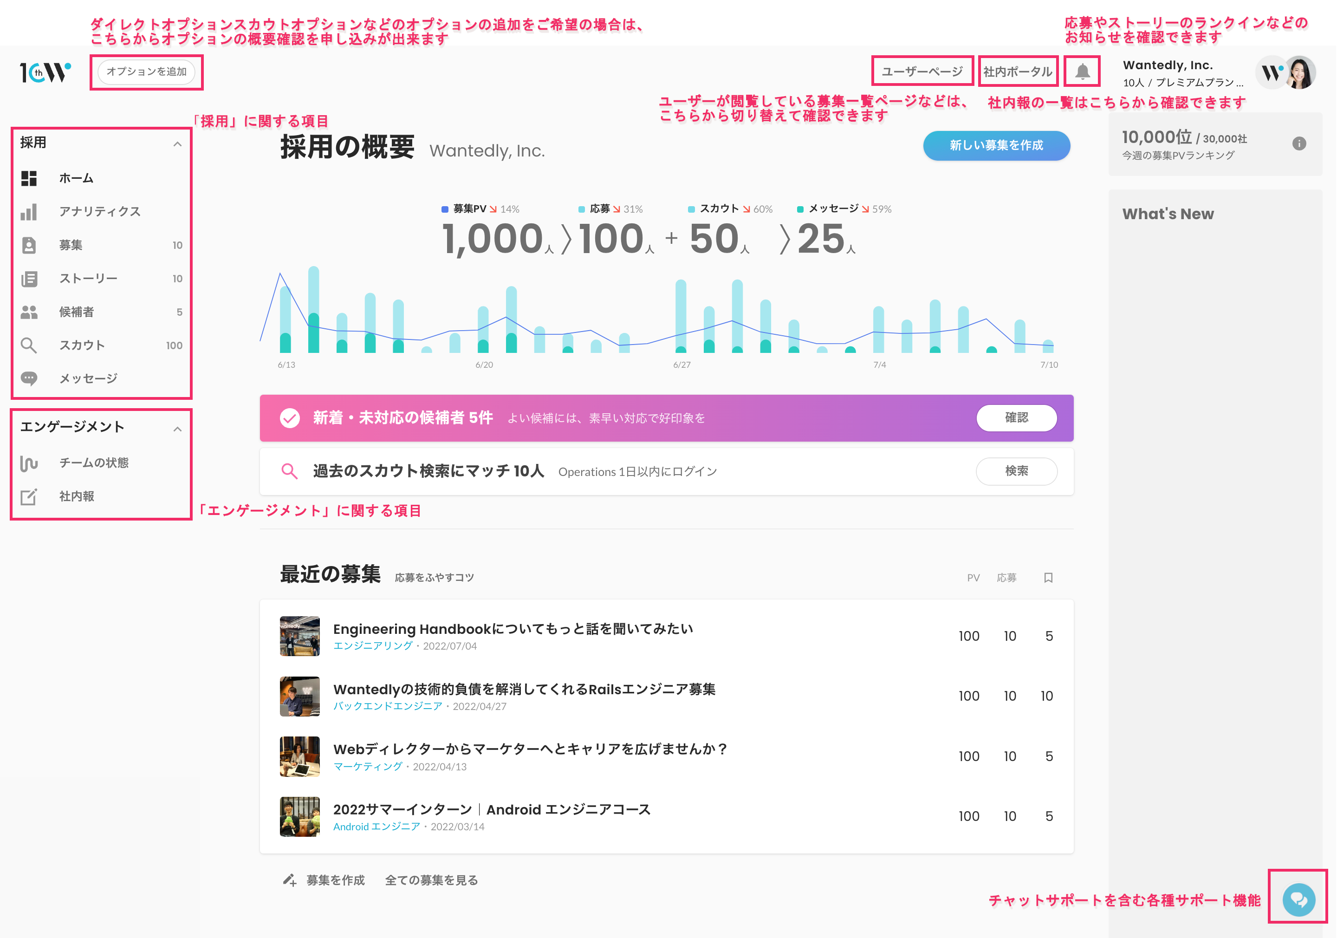This screenshot has height=938, width=1337.
Task: Click the 6/20 chart date label
Action: tap(484, 365)
